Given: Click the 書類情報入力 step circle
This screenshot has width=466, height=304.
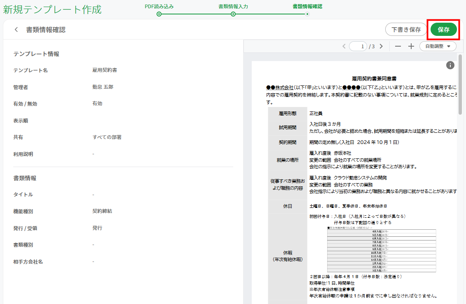Looking at the screenshot, I should (x=233, y=14).
